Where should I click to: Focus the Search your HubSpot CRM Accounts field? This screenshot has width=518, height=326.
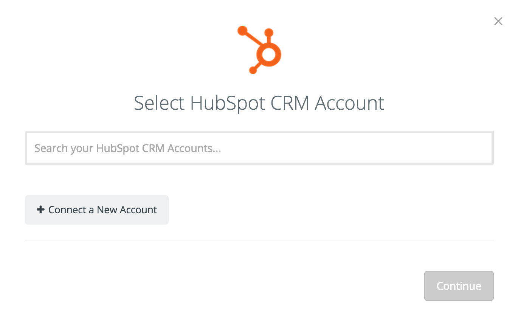click(259, 148)
